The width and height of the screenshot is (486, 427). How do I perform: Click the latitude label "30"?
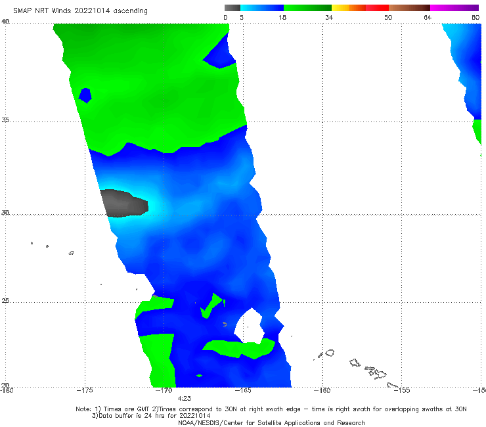(5, 213)
